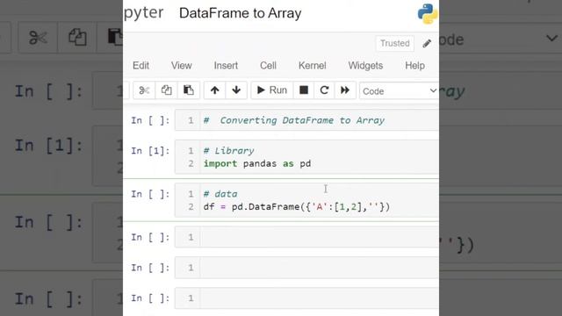Image resolution: width=562 pixels, height=316 pixels.
Task: Click the copy icon in the blurred background
Action: point(77,37)
